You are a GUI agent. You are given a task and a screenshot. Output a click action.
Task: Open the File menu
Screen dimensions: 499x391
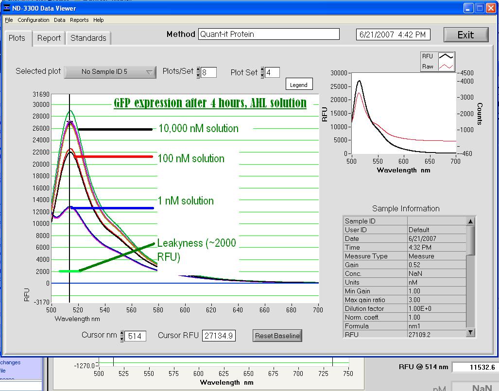coord(9,20)
